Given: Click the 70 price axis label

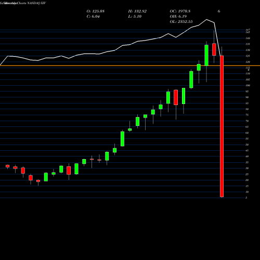Looking at the screenshot, I should (x=247, y=121).
